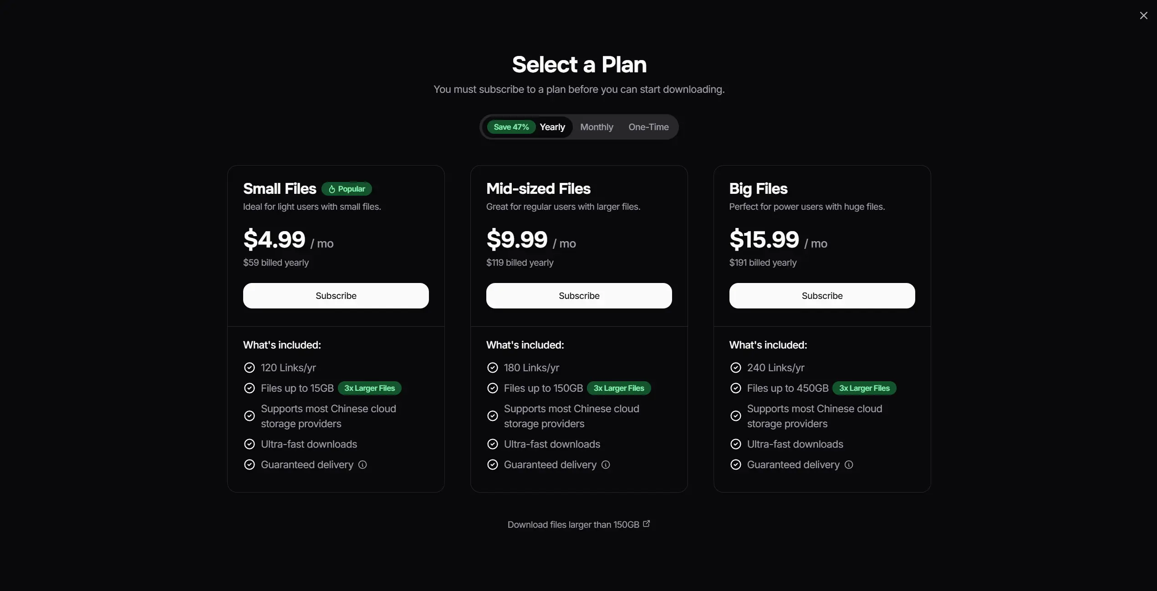The width and height of the screenshot is (1157, 591).
Task: Close the Select a Plan dialog
Action: coord(1144,15)
